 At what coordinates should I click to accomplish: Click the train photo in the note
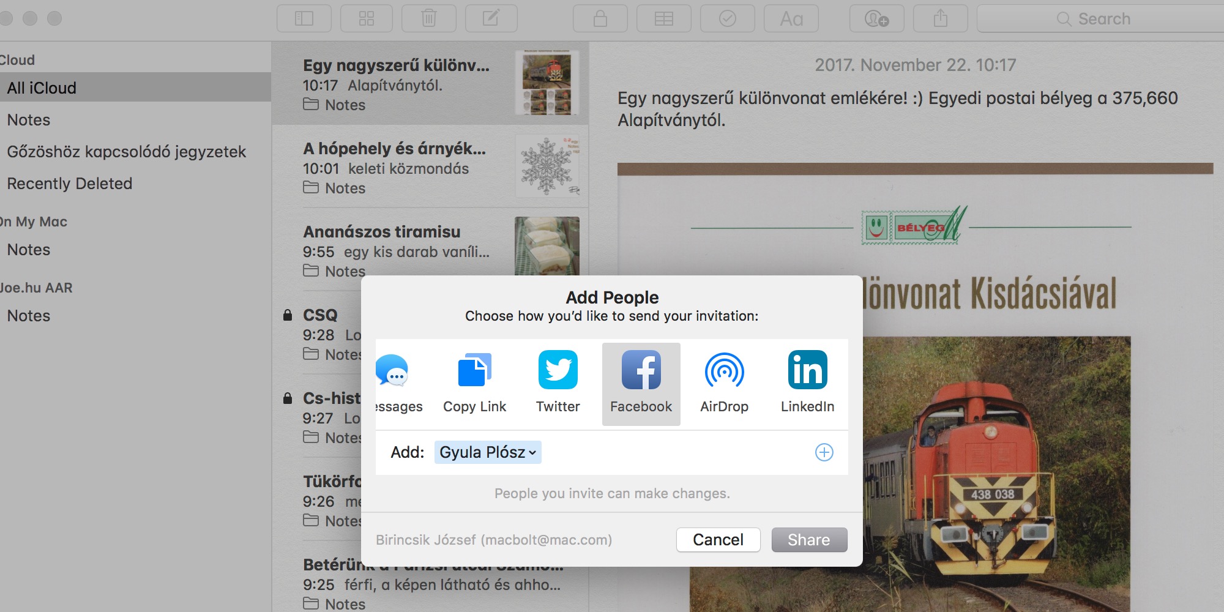point(996,474)
